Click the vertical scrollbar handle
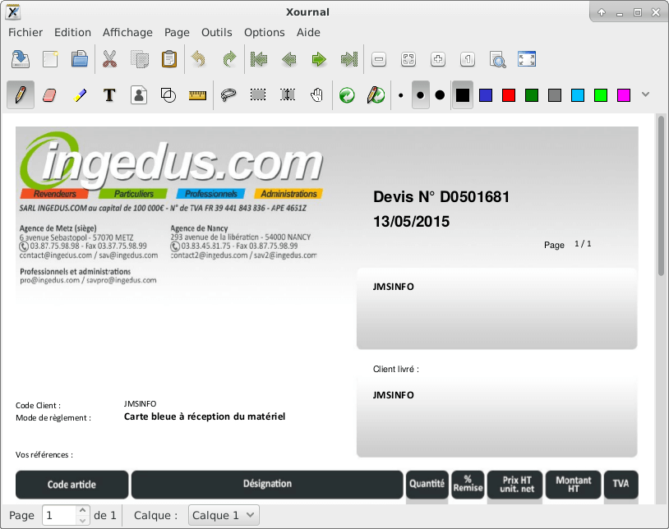Screen dimensions: 669x529 tap(661, 196)
